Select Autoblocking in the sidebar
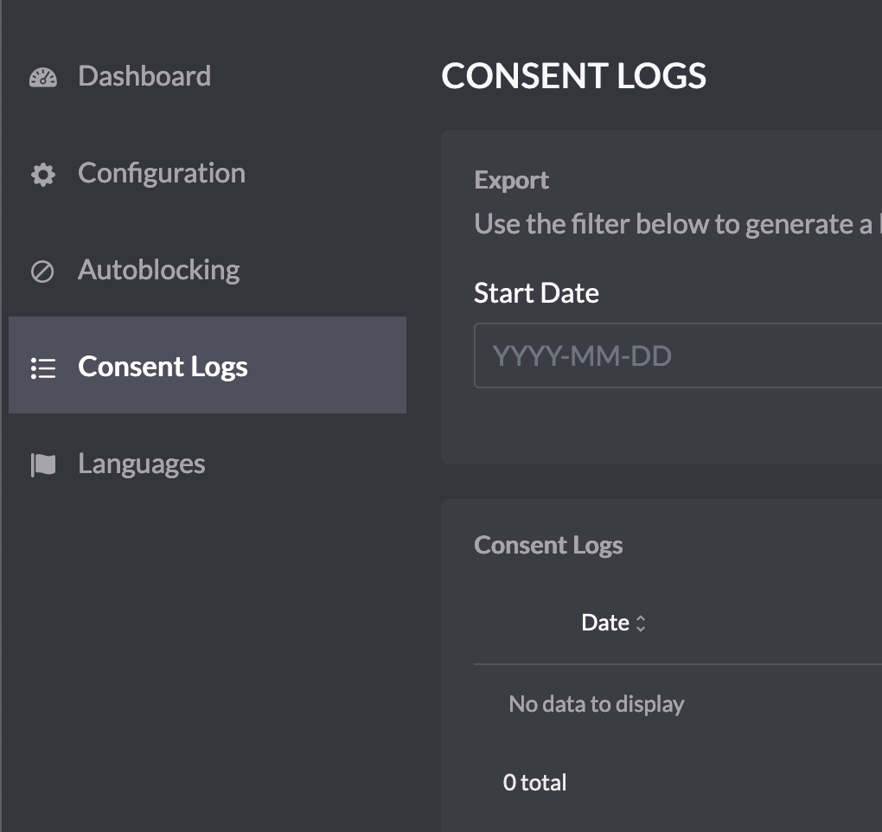 coord(159,270)
